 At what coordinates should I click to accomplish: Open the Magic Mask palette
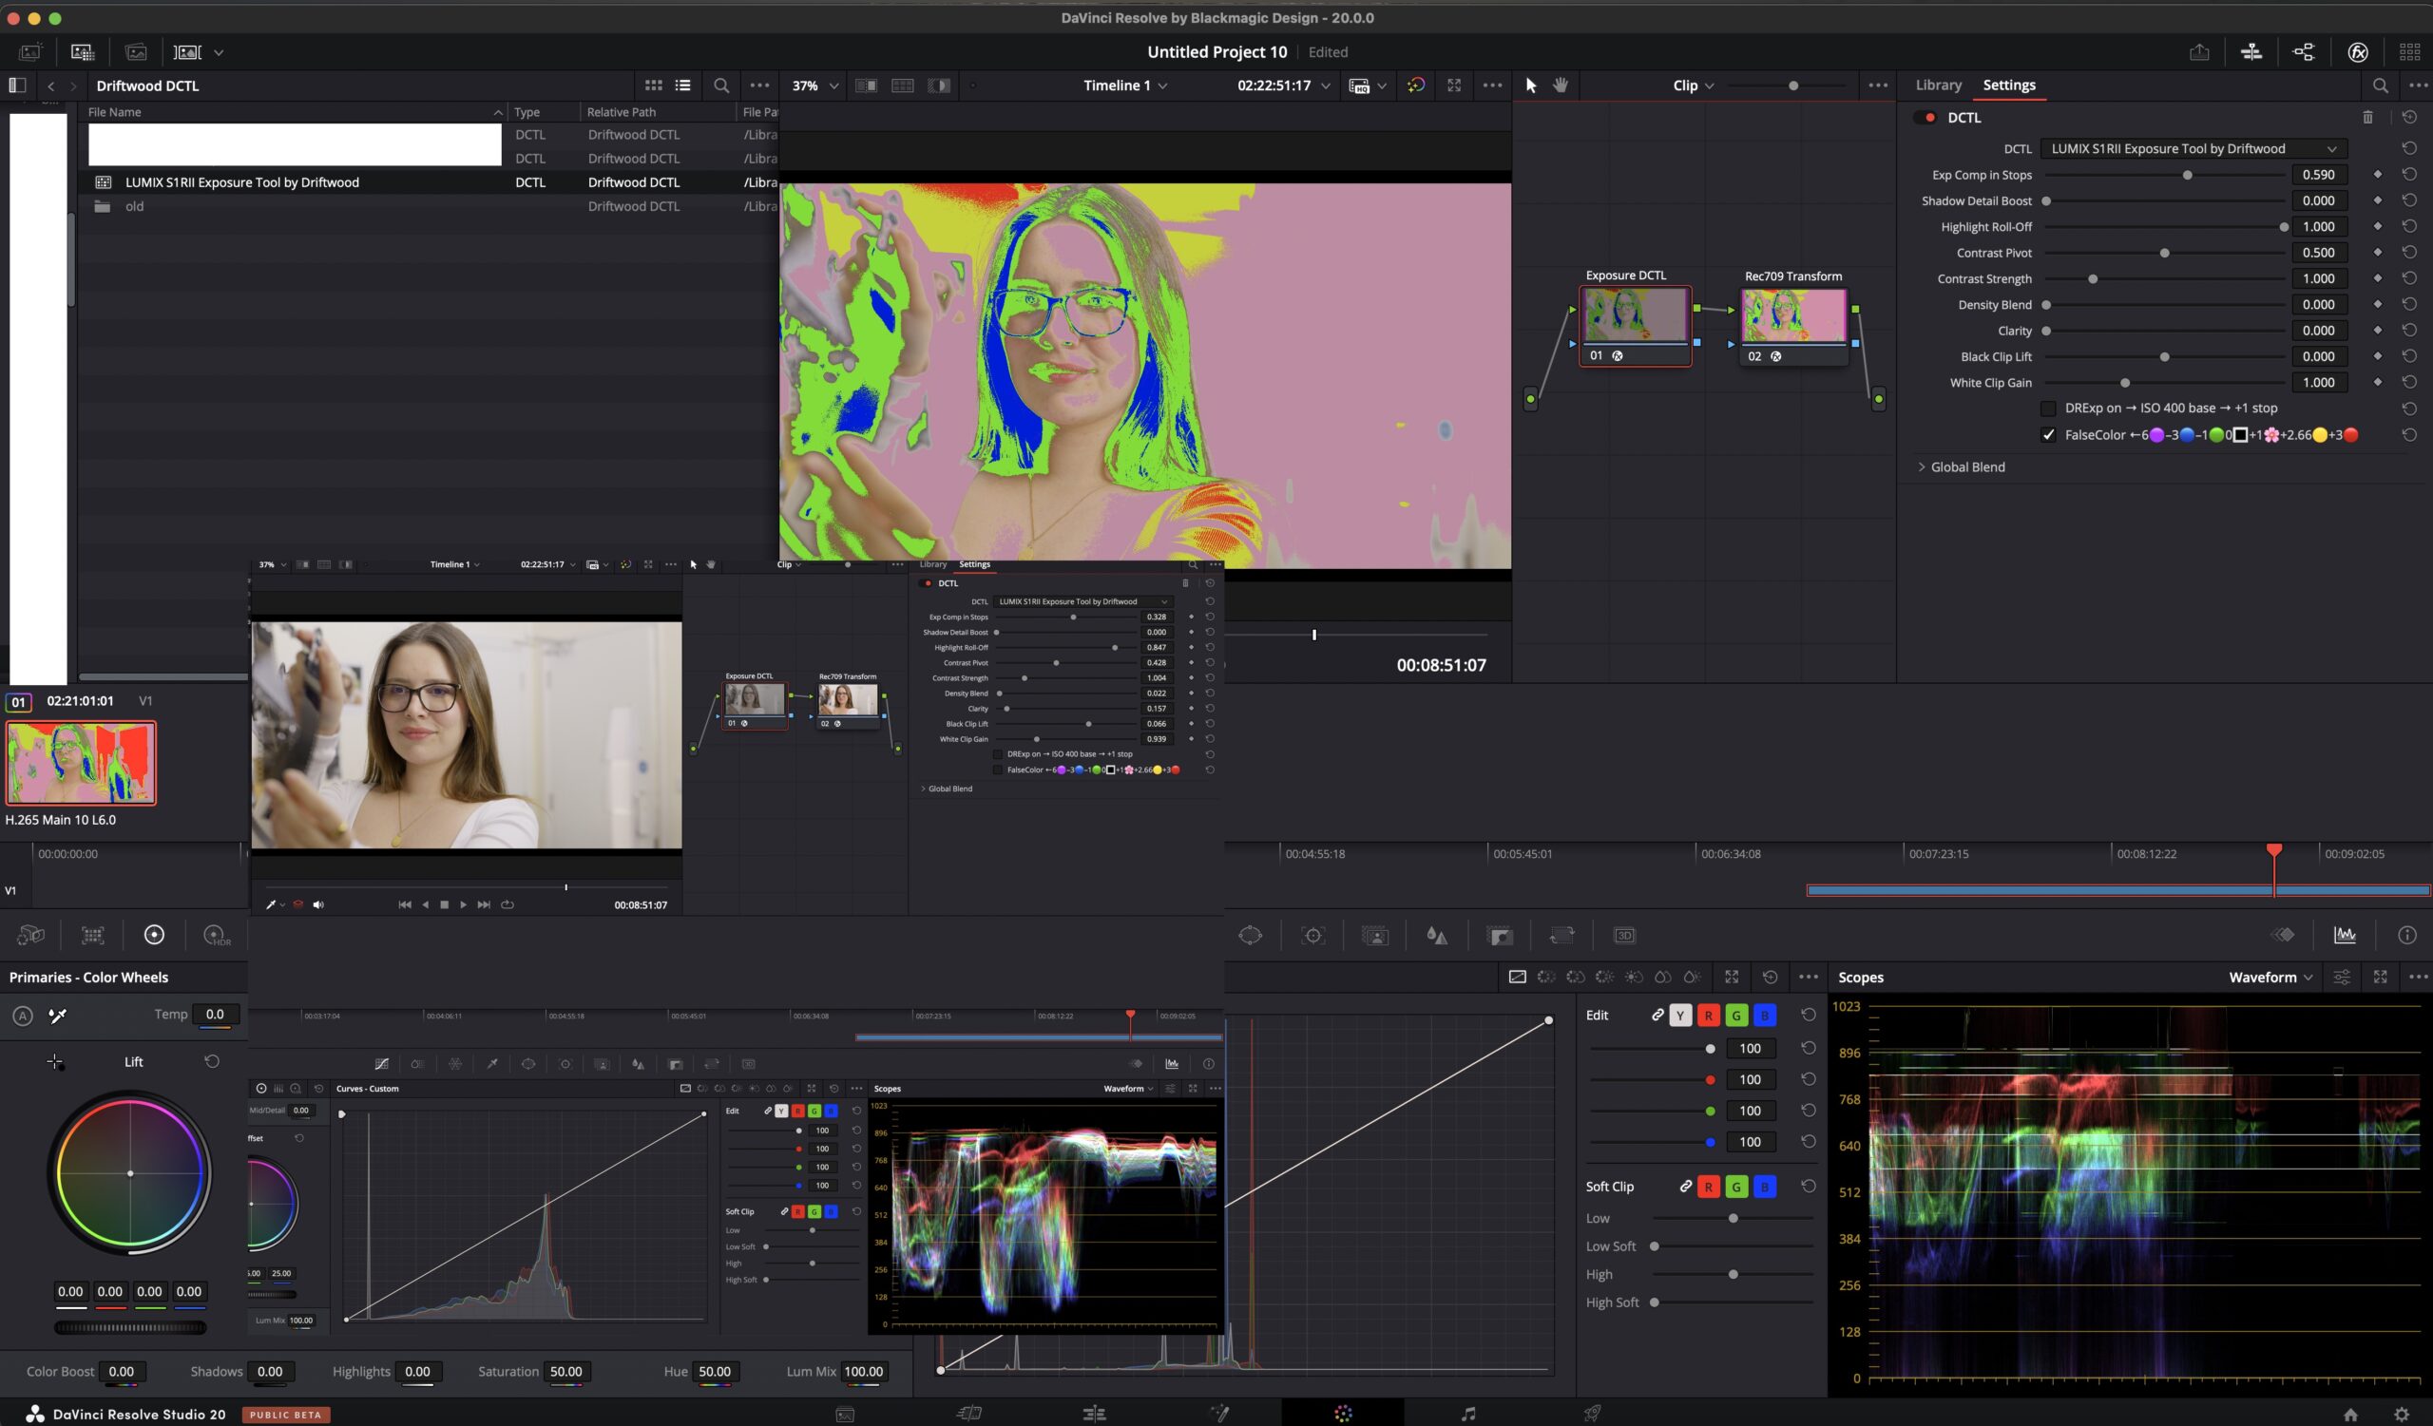tap(1375, 935)
